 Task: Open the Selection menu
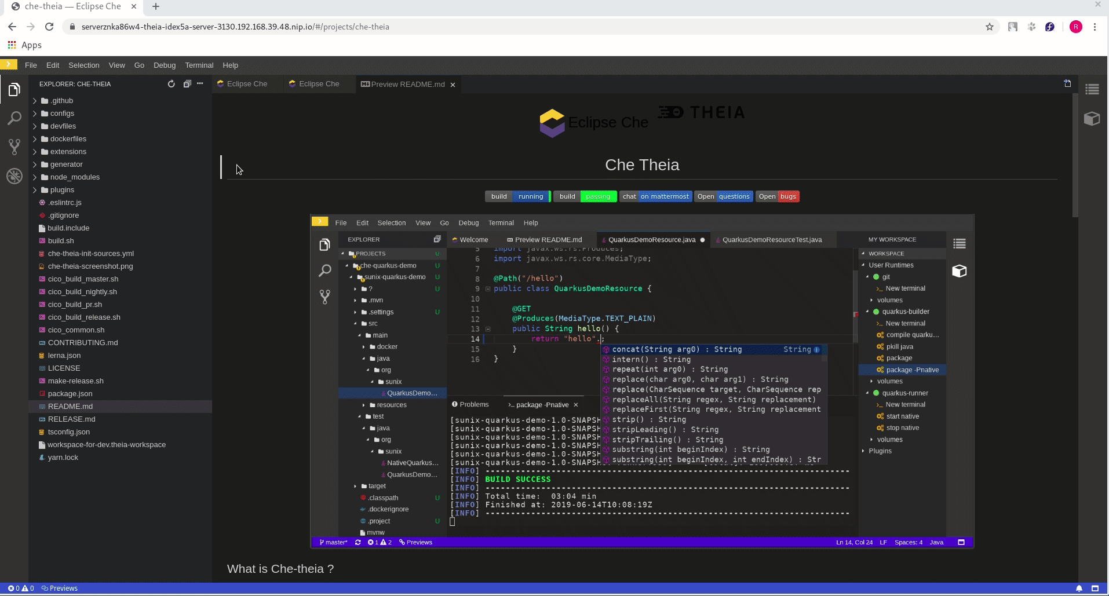(84, 65)
